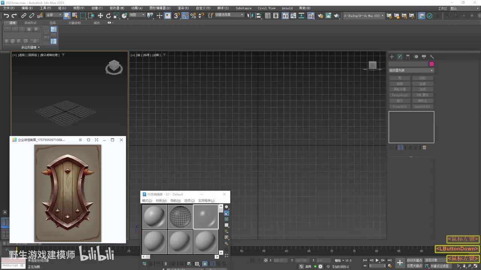
Task: Toggle the Percent Snap button
Action: point(193,15)
